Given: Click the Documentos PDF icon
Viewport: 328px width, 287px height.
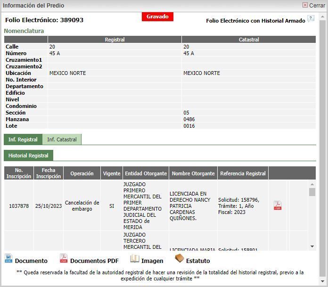Looking at the screenshot, I should pyautogui.click(x=64, y=258).
